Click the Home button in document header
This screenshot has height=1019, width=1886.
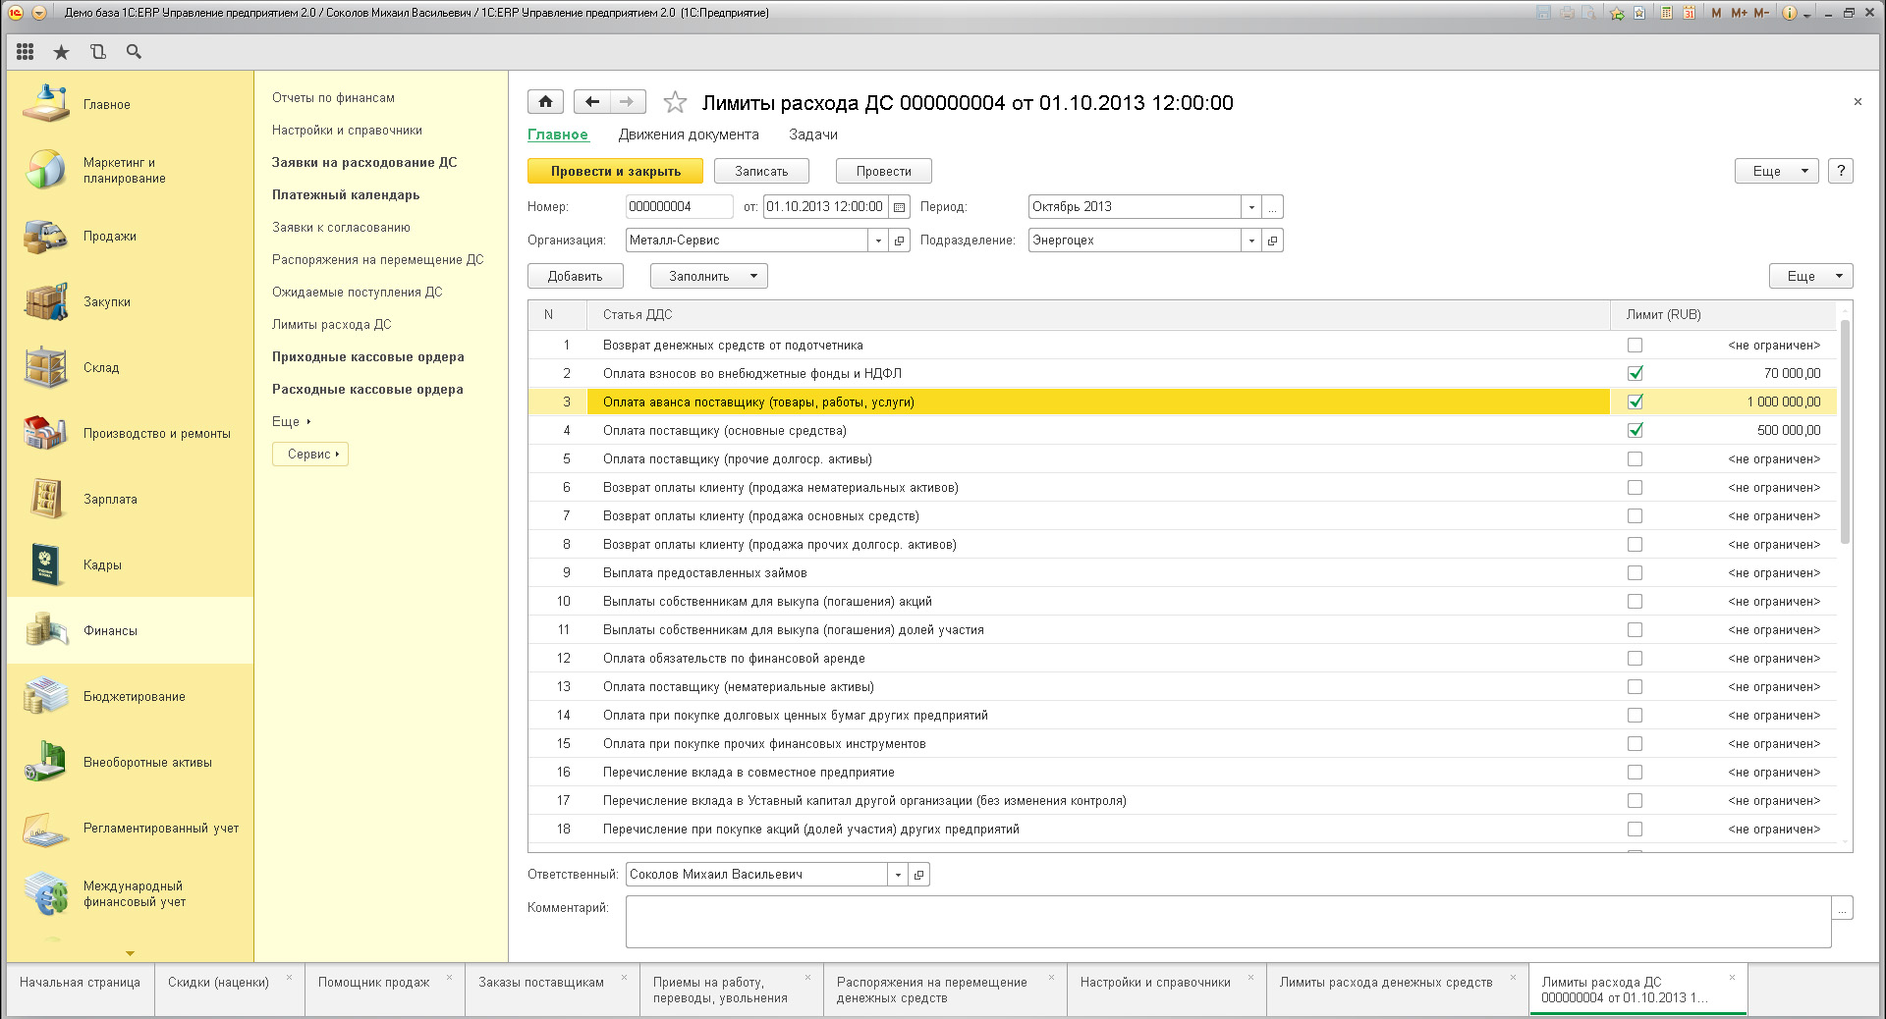pos(545,101)
